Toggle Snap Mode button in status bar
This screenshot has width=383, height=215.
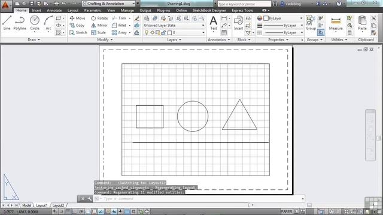[61, 211]
